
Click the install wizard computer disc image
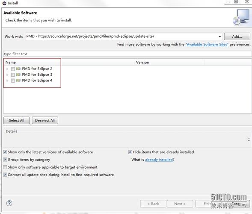[x=241, y=17]
